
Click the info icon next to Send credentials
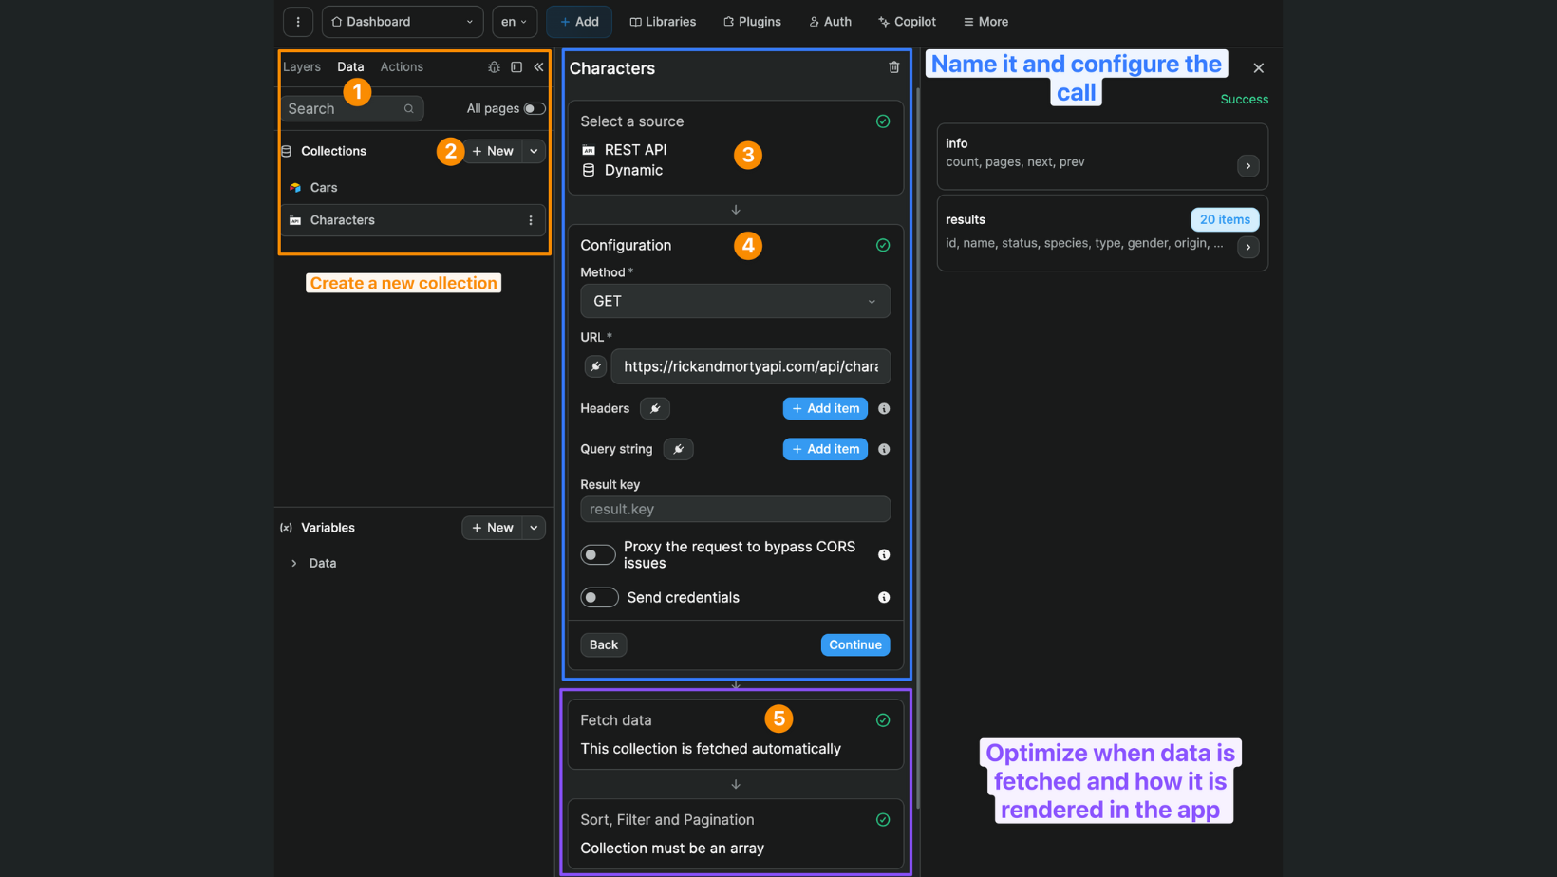[883, 597]
